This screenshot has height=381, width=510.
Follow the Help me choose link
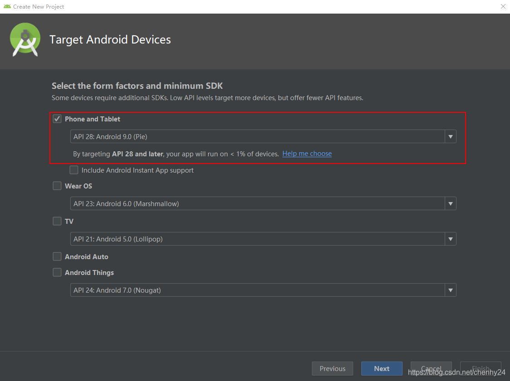pos(307,154)
